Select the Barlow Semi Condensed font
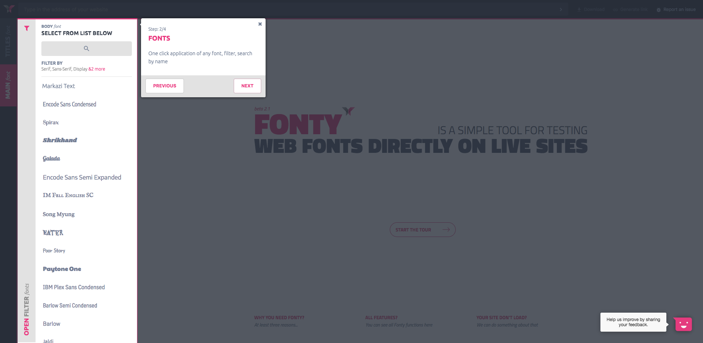The height and width of the screenshot is (343, 703). click(x=70, y=306)
